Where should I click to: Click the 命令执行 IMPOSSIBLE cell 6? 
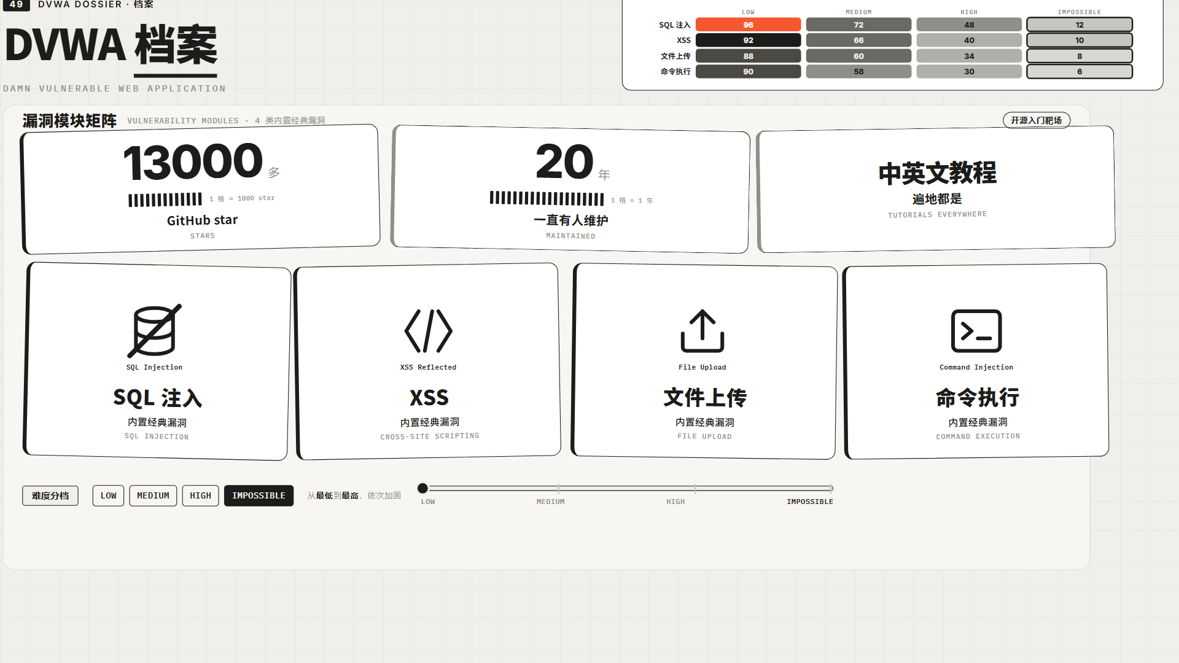[x=1080, y=71]
